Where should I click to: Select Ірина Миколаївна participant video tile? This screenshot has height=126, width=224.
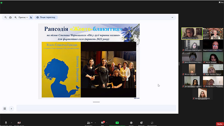(x=192, y=58)
